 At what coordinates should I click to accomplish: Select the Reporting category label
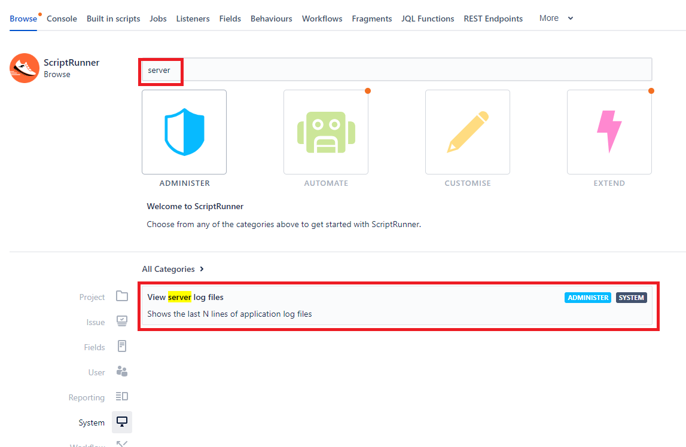click(x=87, y=397)
